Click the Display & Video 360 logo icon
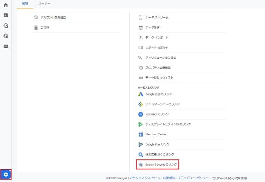 pyautogui.click(x=140, y=125)
